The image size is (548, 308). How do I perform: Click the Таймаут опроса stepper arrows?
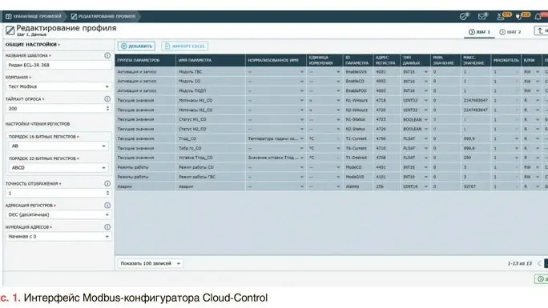coord(107,109)
